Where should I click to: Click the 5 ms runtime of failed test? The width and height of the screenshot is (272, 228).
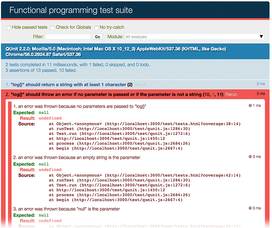(x=260, y=94)
